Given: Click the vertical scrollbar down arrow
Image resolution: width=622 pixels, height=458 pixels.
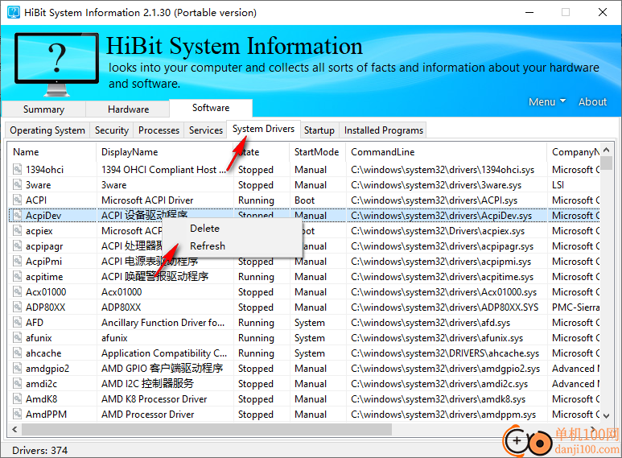Looking at the screenshot, I should click(x=606, y=415).
